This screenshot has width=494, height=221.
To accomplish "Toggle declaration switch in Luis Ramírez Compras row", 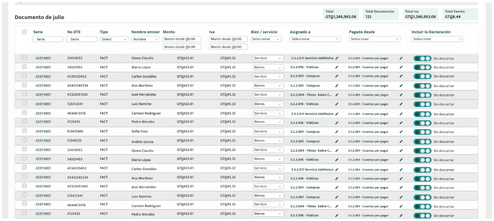I will 422,197.
